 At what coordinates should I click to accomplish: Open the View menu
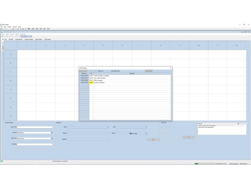[5, 27]
